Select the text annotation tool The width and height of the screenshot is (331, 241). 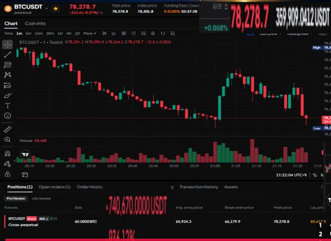[8, 105]
